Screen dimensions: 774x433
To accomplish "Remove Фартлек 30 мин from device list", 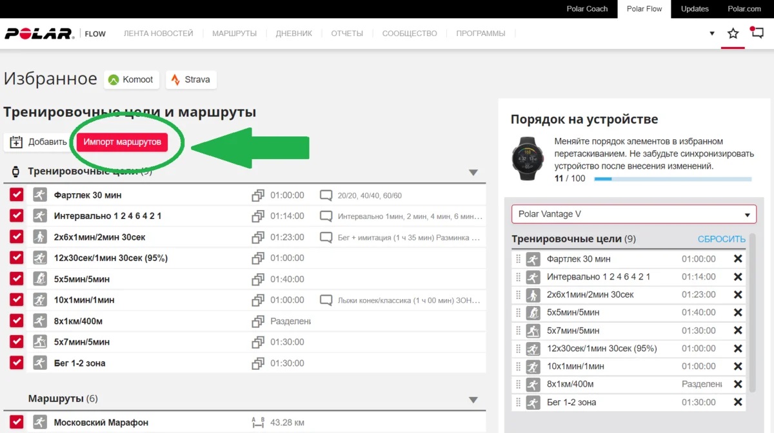I will pos(738,259).
